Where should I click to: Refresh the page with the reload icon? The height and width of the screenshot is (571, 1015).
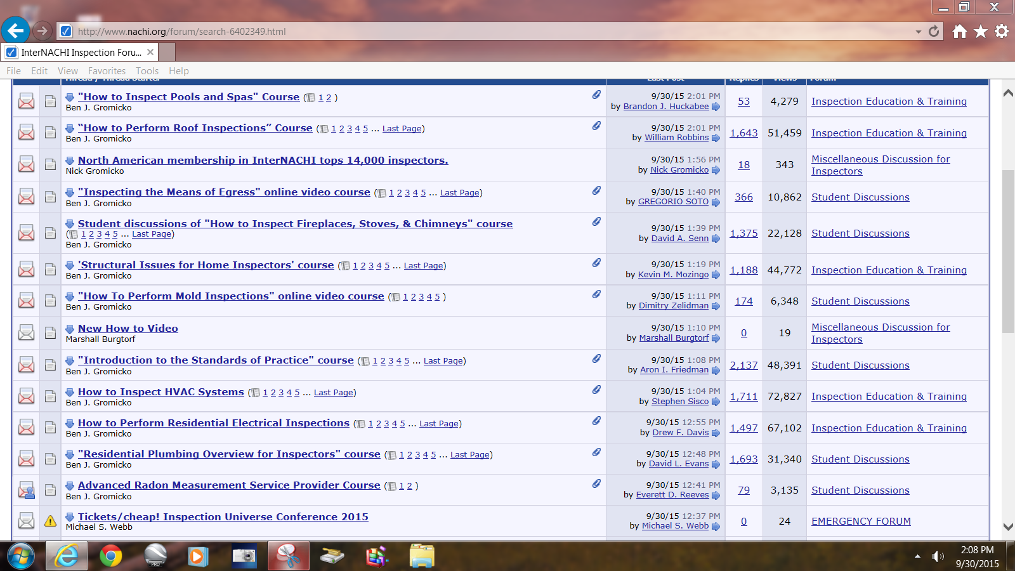click(x=934, y=31)
